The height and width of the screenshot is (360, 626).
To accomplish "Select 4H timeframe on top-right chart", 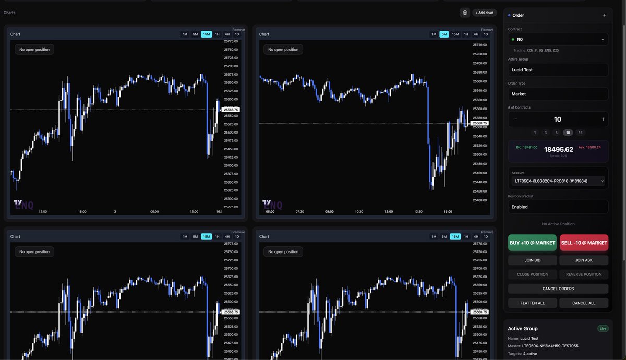I will [x=476, y=34].
